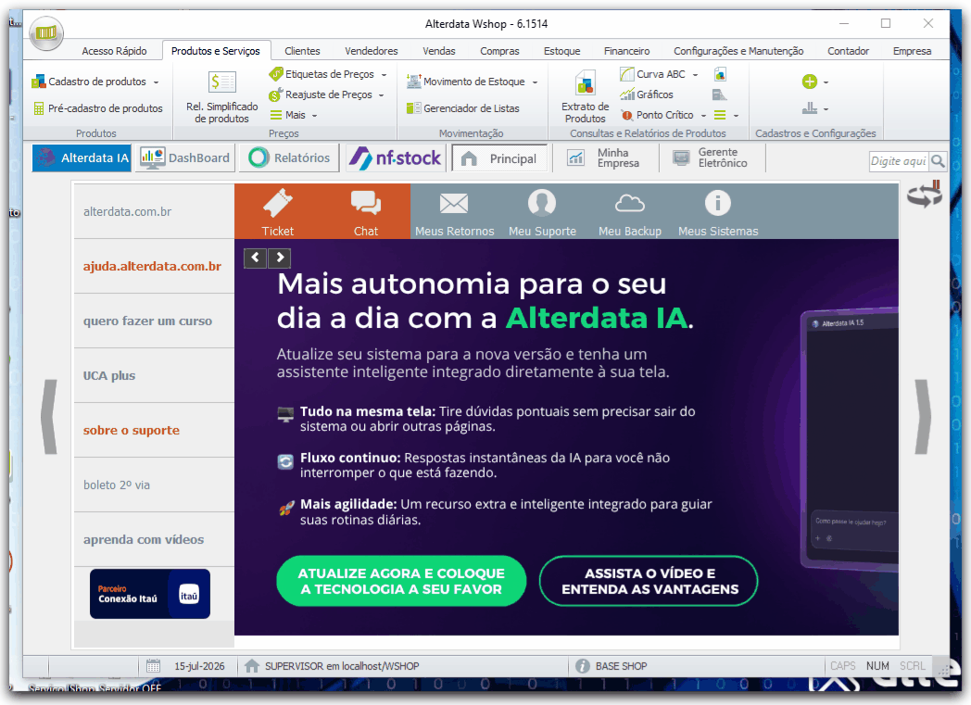Click Reajuste de Preços icon
Screen dimensions: 971x705
(275, 94)
